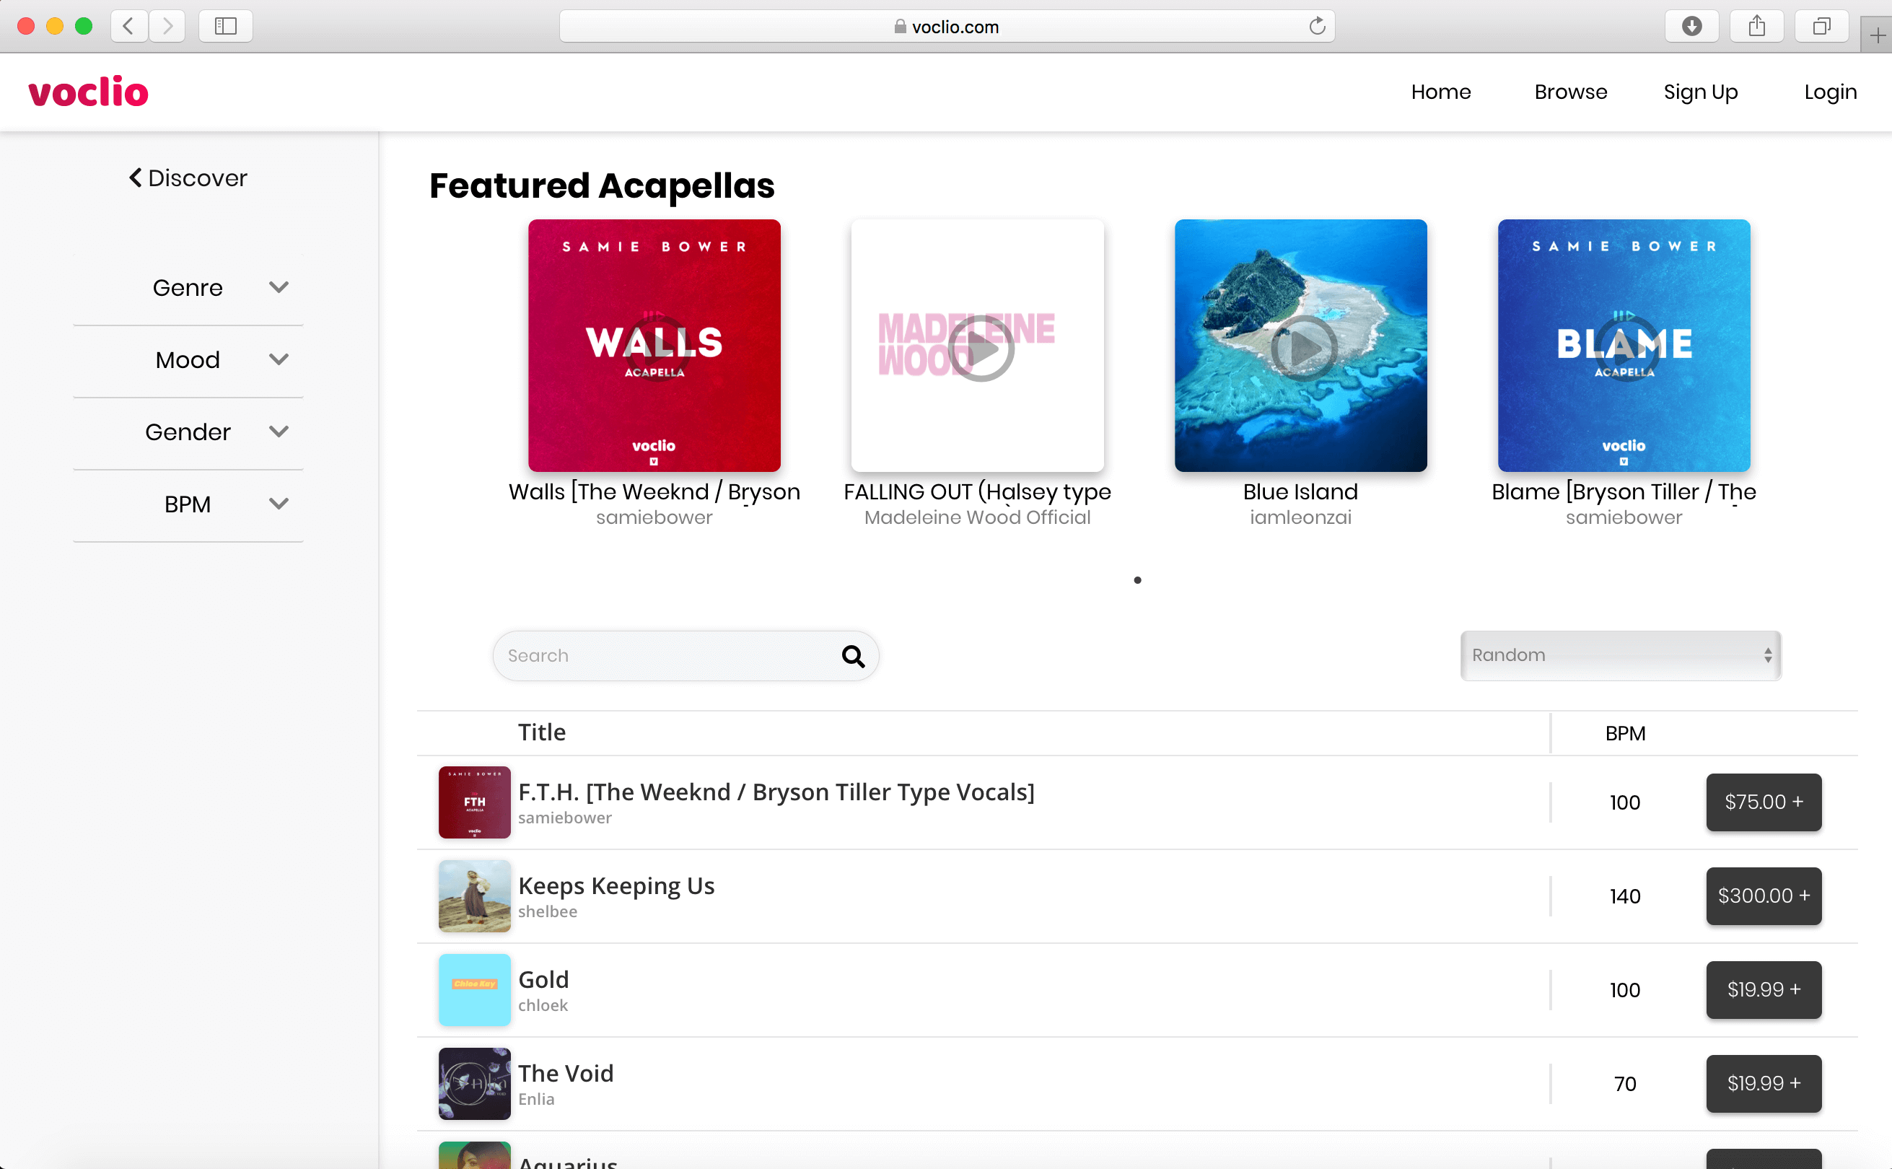
Task: Expand the Mood filter
Action: [188, 359]
